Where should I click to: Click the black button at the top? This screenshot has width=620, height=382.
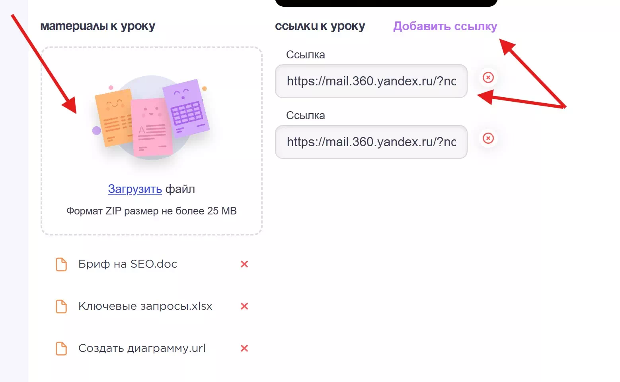click(x=386, y=3)
